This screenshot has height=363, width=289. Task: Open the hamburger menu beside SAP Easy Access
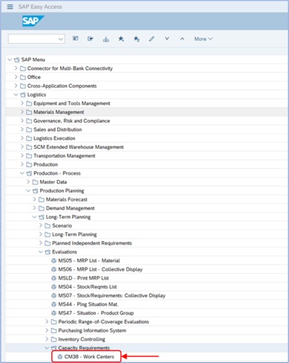point(10,7)
